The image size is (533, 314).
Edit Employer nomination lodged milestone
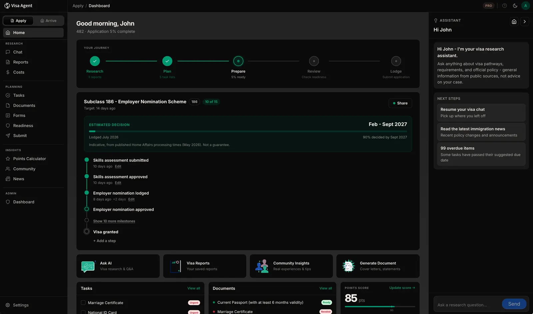(131, 199)
